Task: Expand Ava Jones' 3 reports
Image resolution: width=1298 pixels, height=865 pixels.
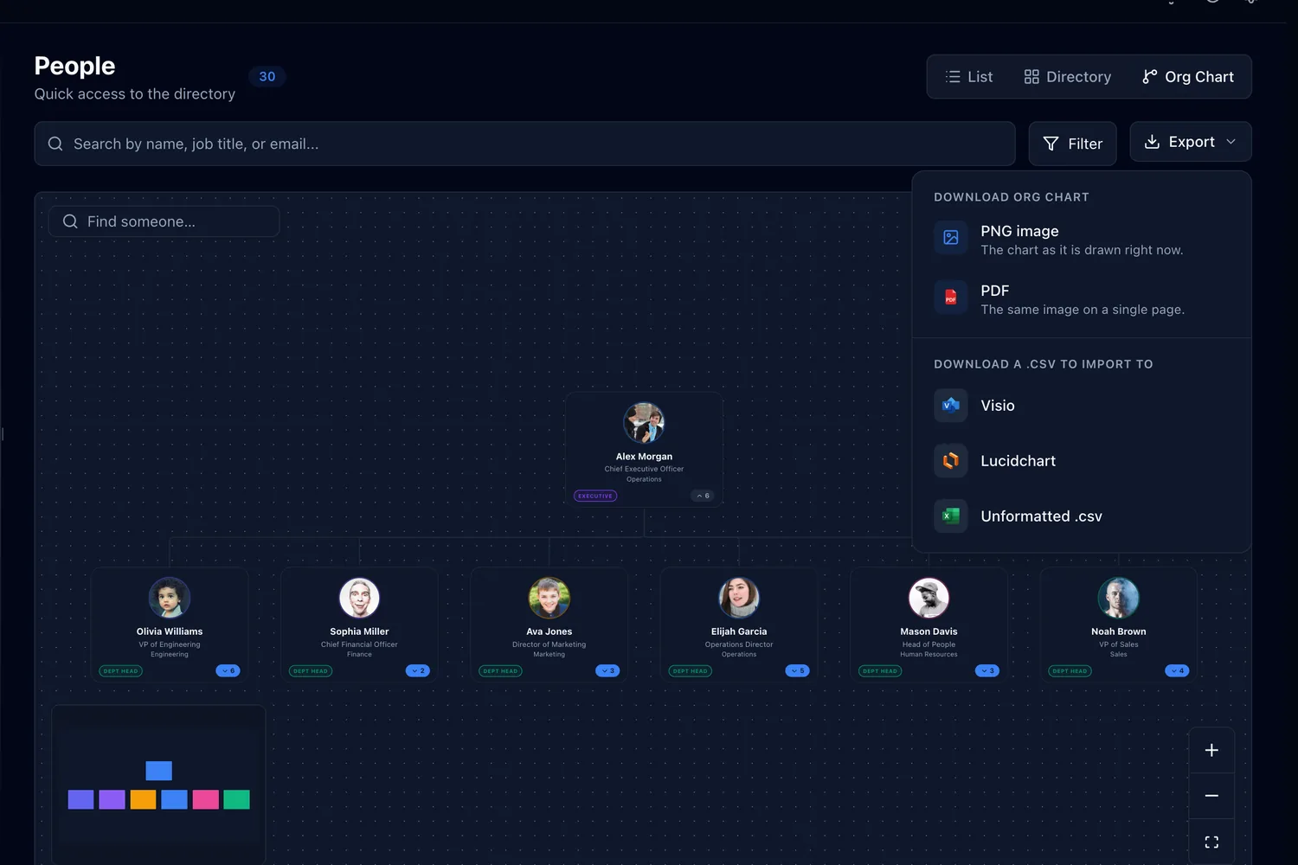Action: pos(607,671)
